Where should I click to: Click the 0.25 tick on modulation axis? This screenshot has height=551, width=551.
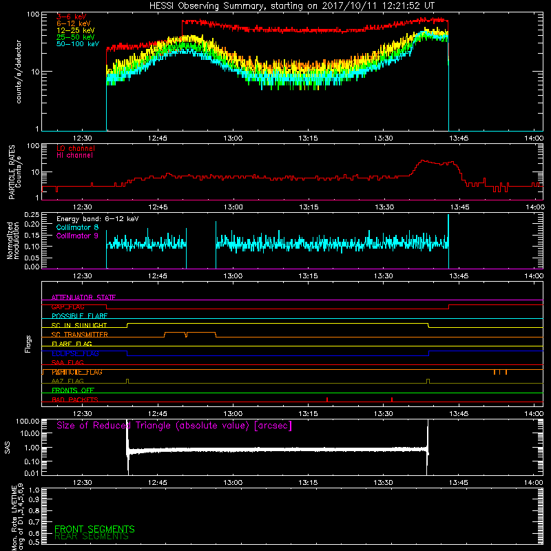[x=32, y=214]
